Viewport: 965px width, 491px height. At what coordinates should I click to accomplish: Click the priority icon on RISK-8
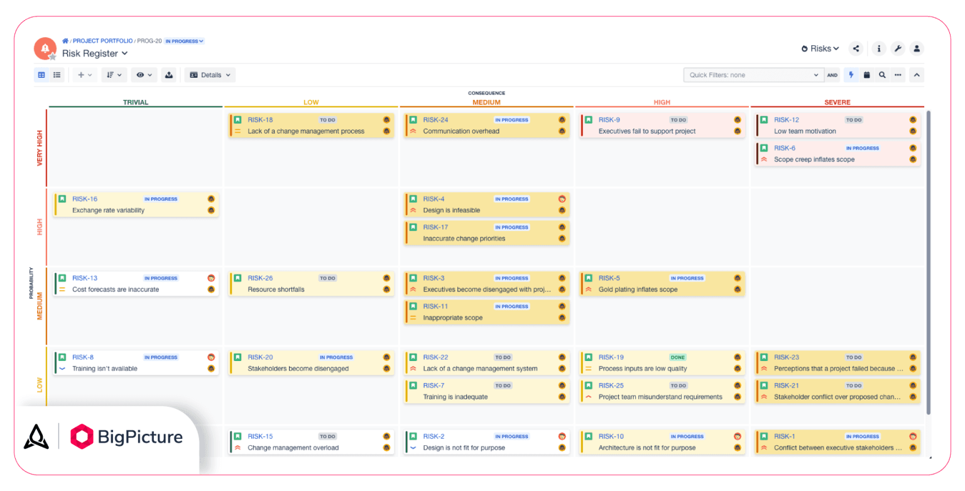pos(62,369)
